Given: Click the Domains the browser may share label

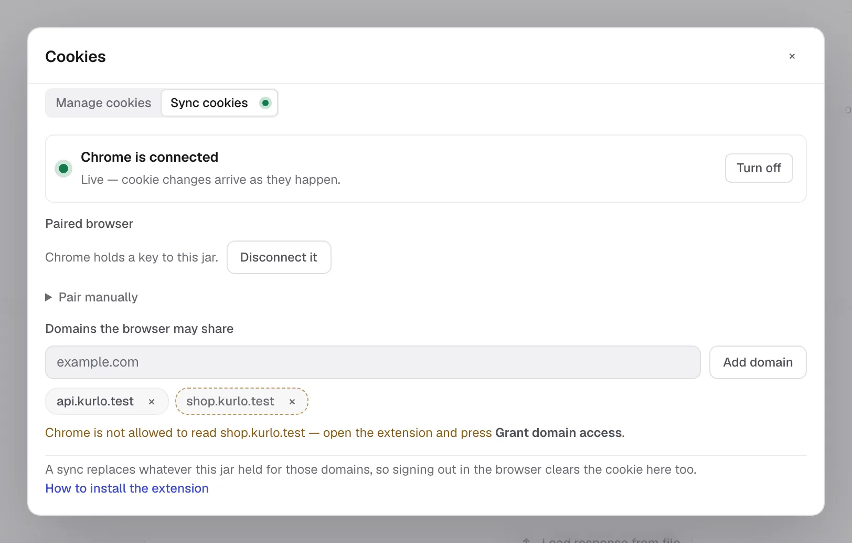Looking at the screenshot, I should click(x=140, y=329).
